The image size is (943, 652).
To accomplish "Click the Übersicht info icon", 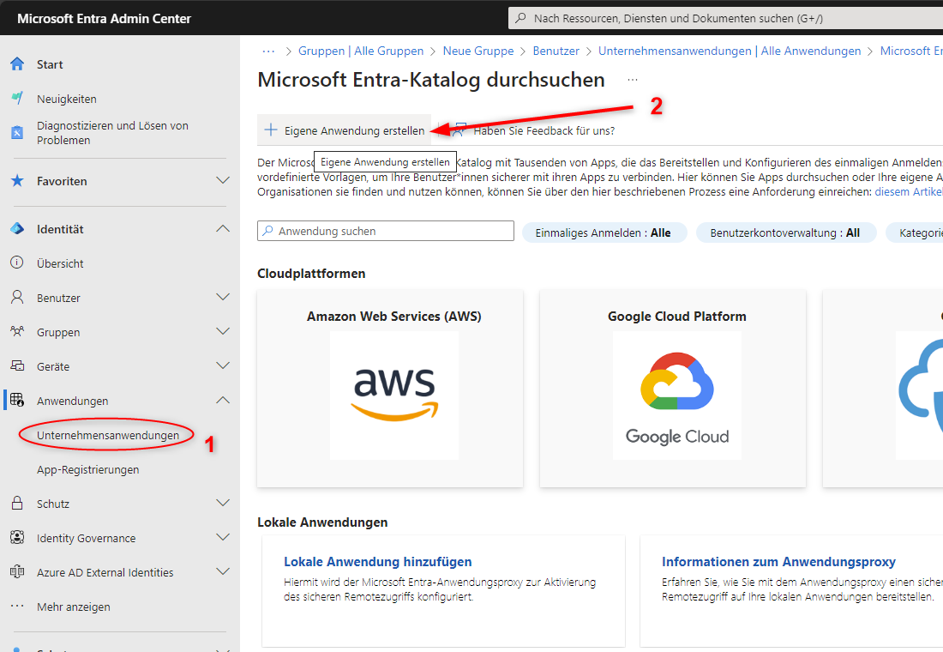I will point(17,263).
